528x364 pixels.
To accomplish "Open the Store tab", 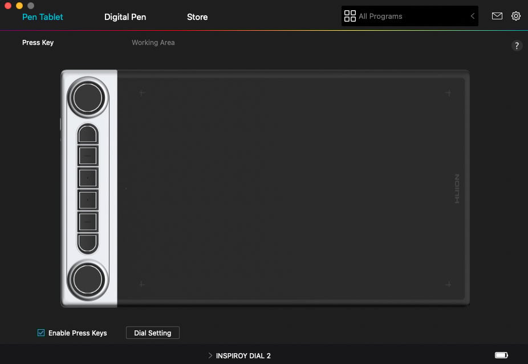I will point(197,17).
